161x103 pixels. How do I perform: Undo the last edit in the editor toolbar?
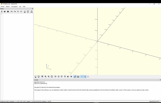(x=12, y=12)
